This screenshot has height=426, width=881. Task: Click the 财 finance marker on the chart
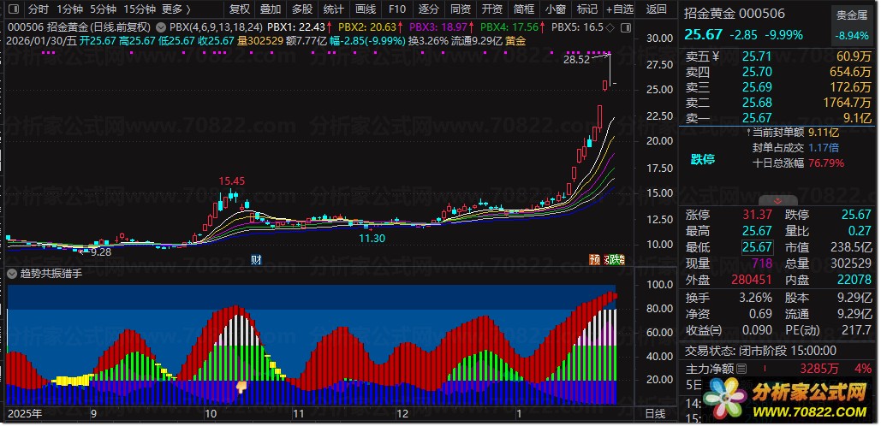pos(255,259)
